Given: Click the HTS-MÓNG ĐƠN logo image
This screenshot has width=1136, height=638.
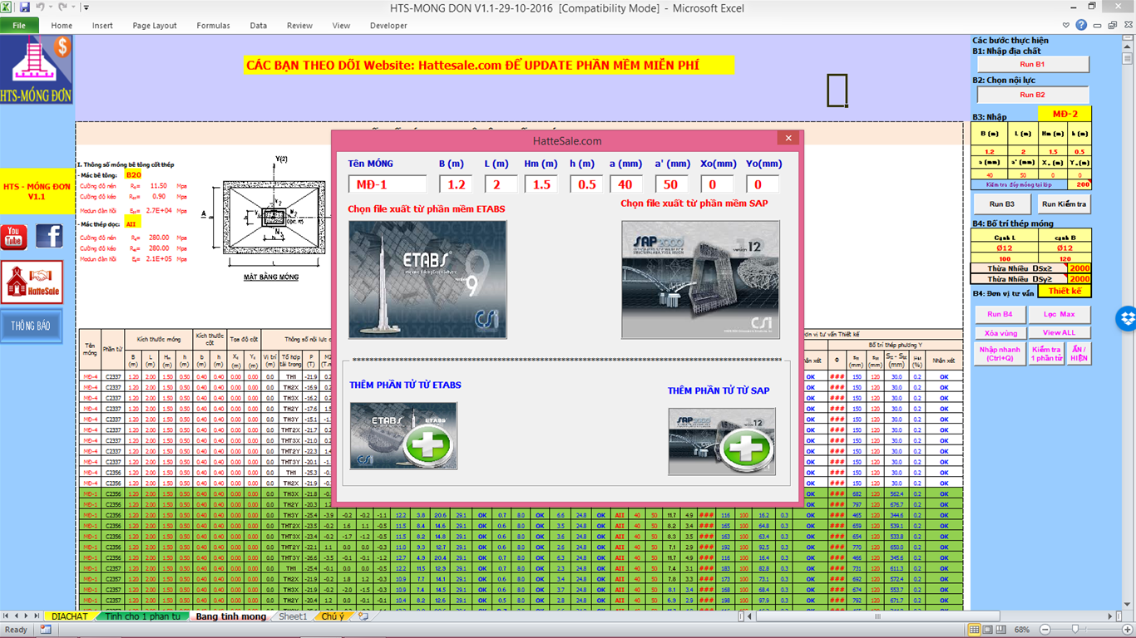Looking at the screenshot, I should (37, 69).
